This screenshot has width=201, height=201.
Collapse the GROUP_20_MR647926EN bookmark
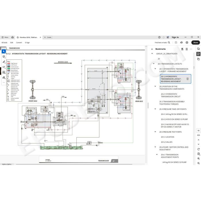pos(152,54)
